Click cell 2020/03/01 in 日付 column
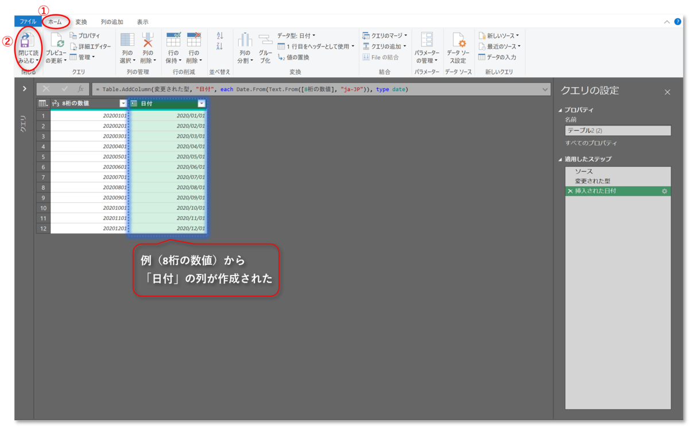Image resolution: width=689 pixels, height=427 pixels. (x=168, y=136)
